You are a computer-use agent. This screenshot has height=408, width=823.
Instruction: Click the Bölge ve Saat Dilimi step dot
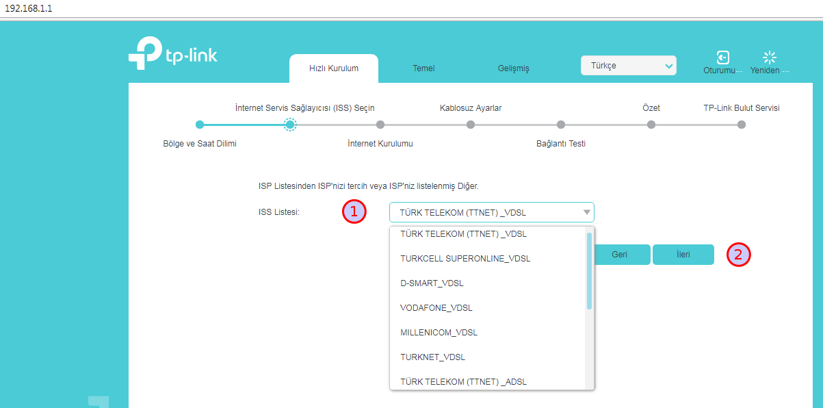coord(200,125)
